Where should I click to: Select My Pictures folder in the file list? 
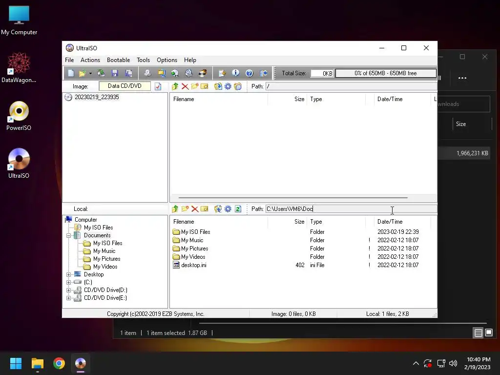point(194,249)
